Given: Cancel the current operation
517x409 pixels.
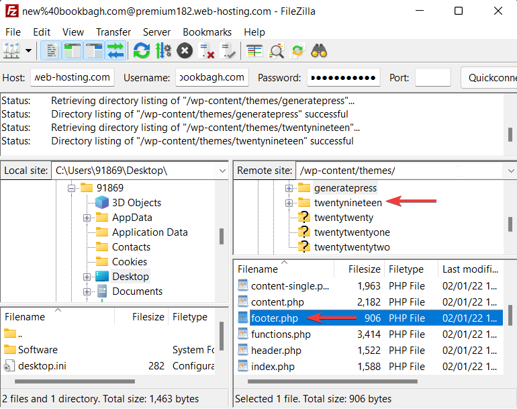Looking at the screenshot, I should (x=185, y=51).
